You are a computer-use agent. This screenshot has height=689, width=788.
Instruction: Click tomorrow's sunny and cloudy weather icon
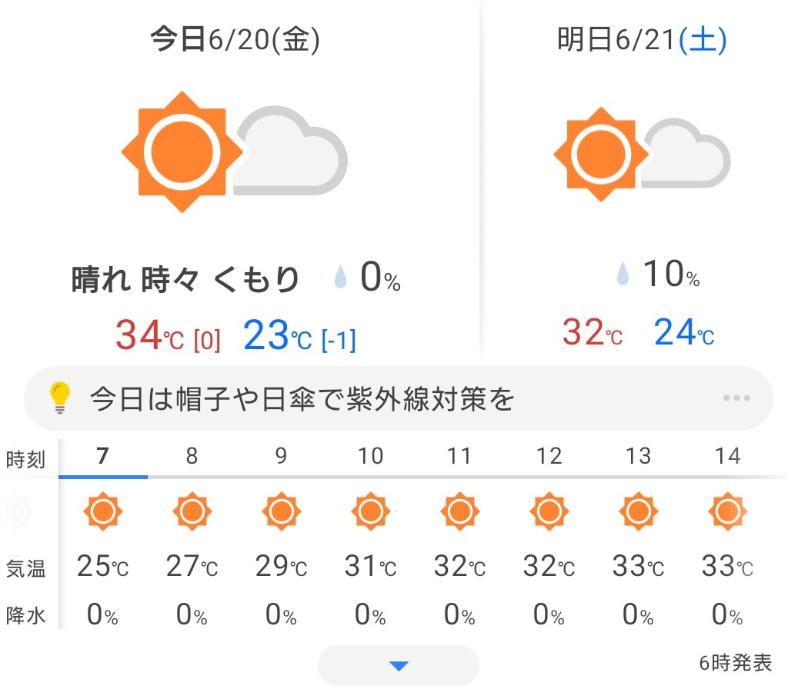click(x=642, y=154)
